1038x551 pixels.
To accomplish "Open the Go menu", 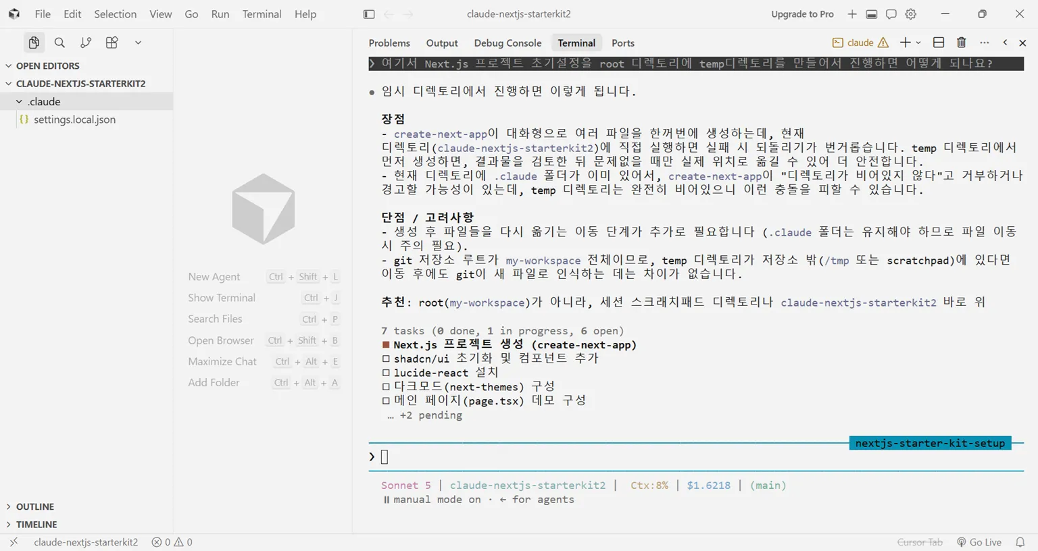I will (191, 14).
